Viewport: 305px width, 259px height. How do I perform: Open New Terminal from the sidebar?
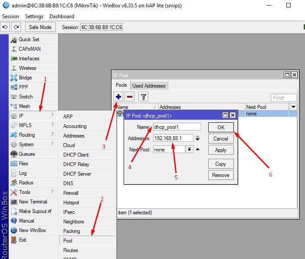33,202
